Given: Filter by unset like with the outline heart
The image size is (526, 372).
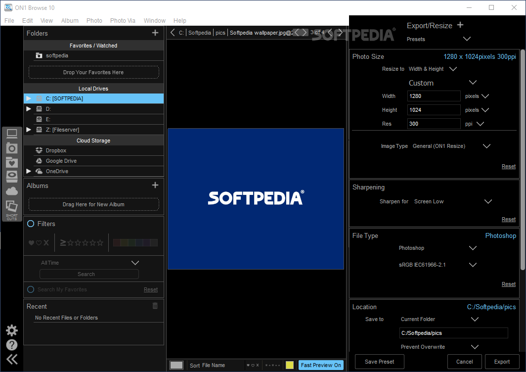Looking at the screenshot, I should (39, 242).
